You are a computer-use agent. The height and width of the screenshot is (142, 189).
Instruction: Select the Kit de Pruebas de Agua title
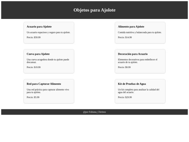(132, 84)
